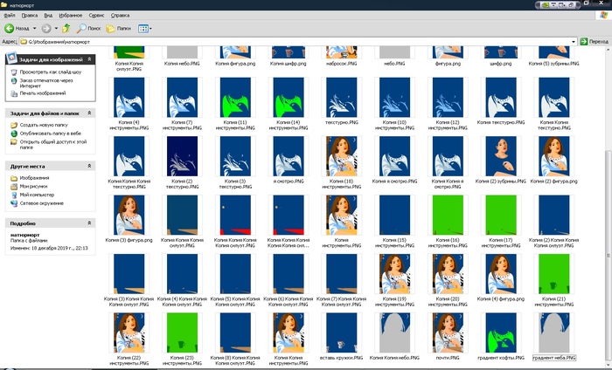Expand the address bar dropdown arrow
Viewport: 612px width, 370px height.
(x=572, y=41)
